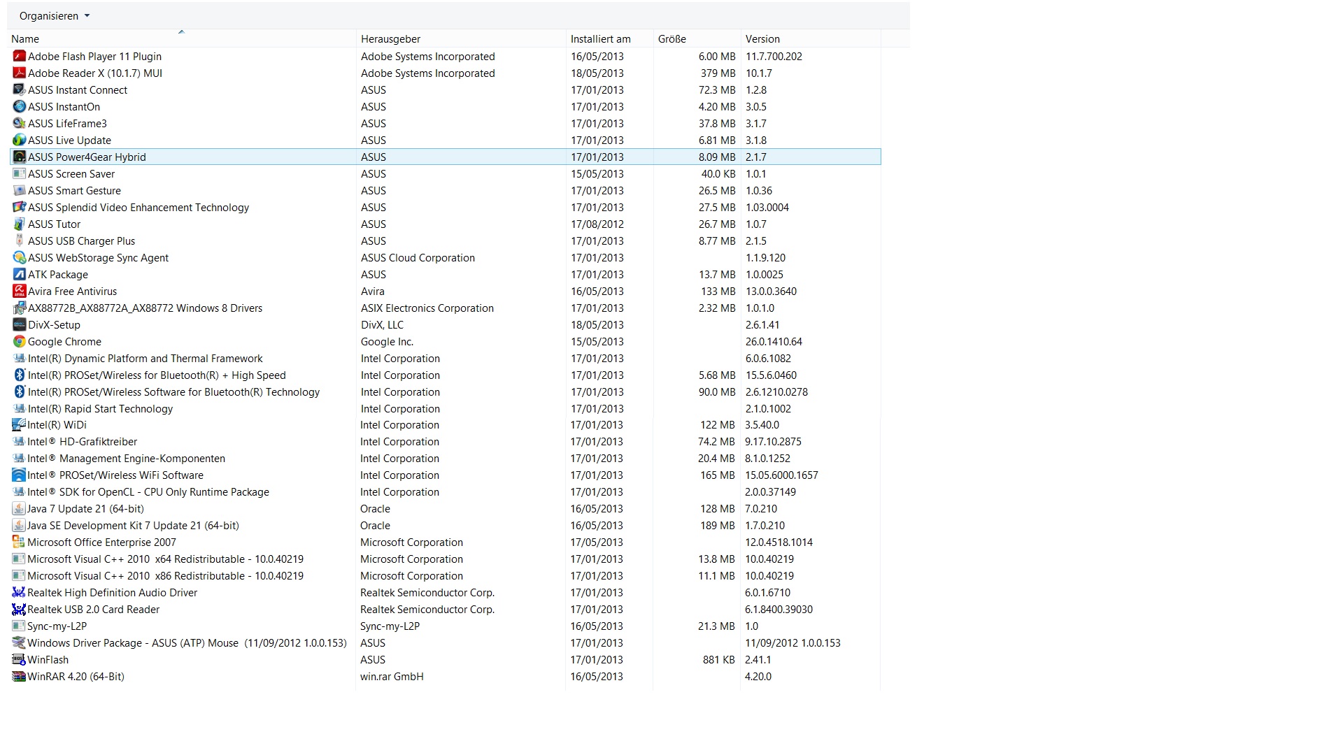Click the Java 7 Update 21 icon
The height and width of the screenshot is (755, 1343).
pyautogui.click(x=19, y=508)
